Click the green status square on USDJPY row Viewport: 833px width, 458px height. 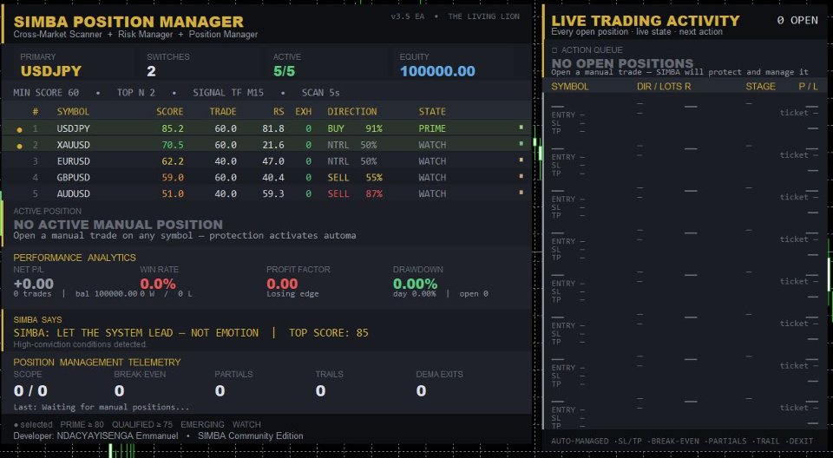(x=521, y=128)
